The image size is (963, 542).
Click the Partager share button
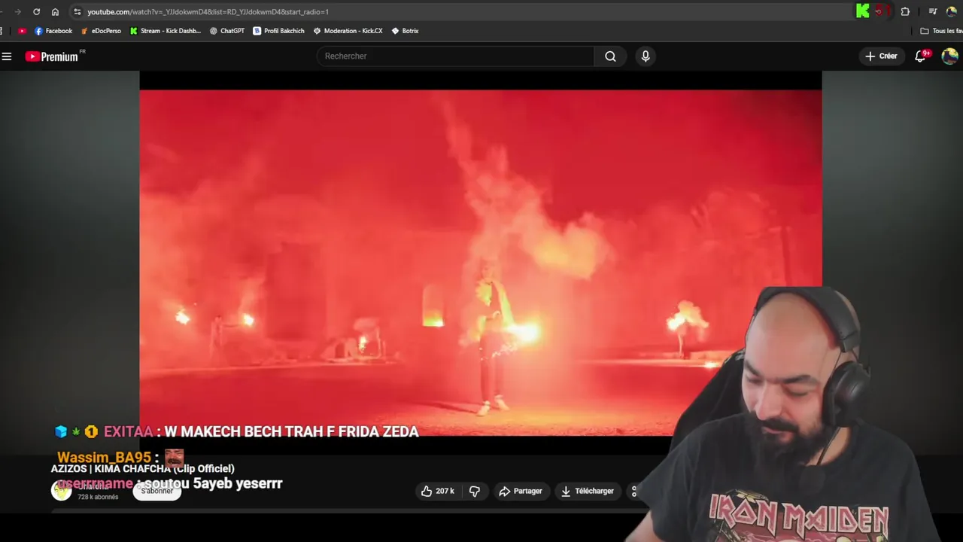tap(520, 491)
